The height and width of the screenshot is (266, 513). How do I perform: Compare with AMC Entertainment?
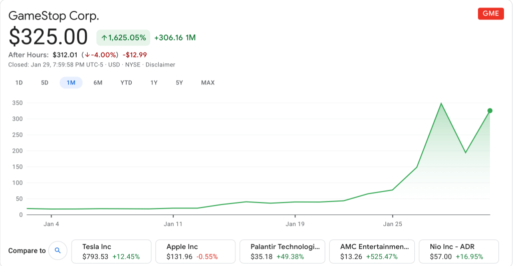click(372, 251)
